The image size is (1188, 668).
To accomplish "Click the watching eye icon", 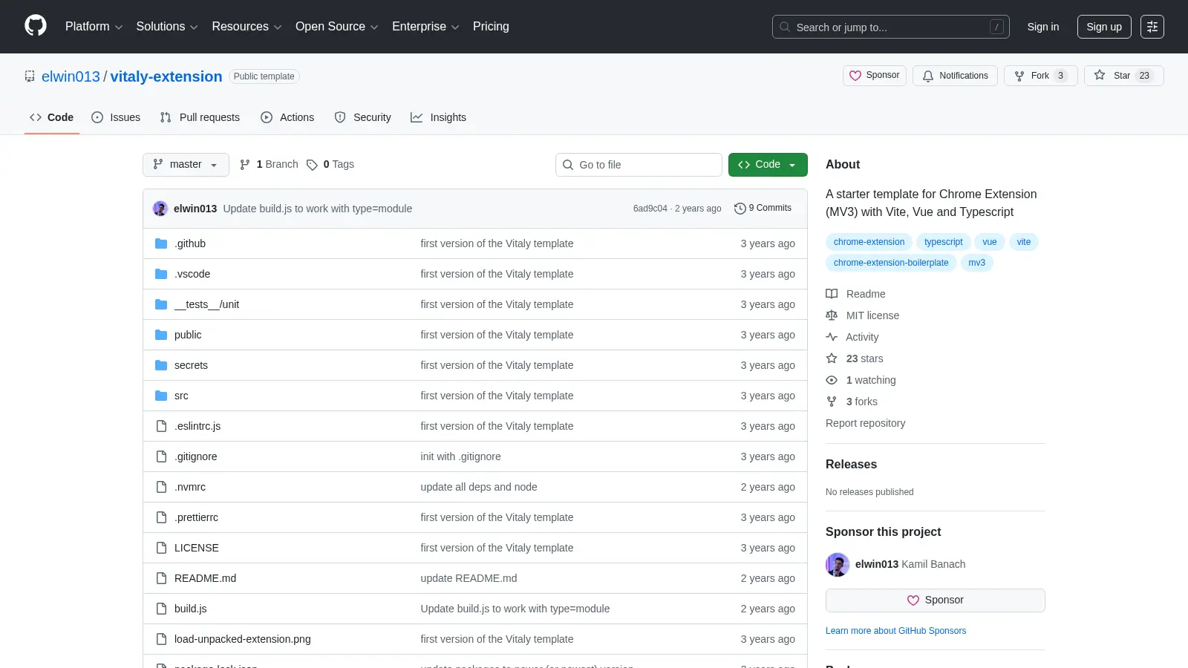I will tap(832, 380).
